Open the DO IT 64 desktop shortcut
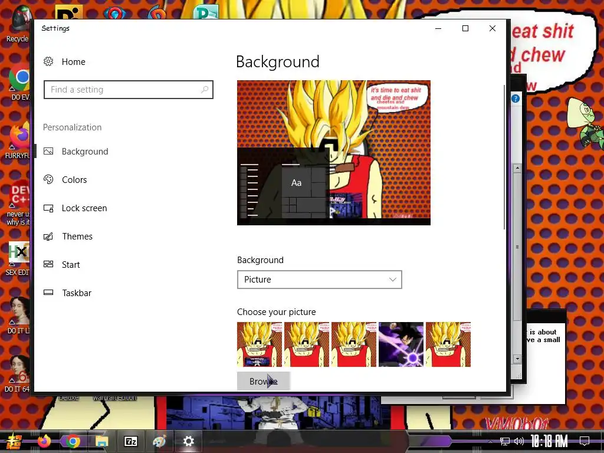Image resolution: width=604 pixels, height=453 pixels. point(18,373)
